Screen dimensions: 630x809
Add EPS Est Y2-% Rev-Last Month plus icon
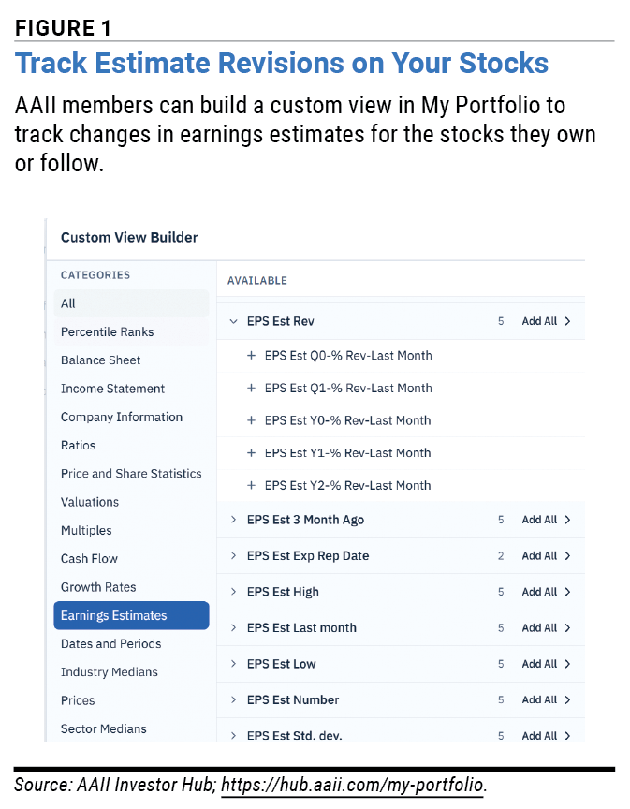pos(251,486)
